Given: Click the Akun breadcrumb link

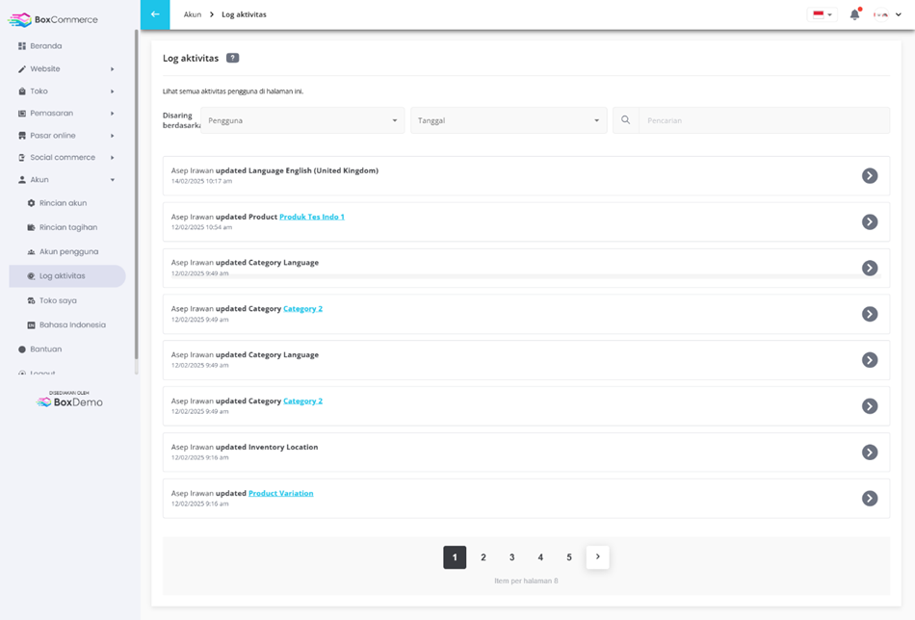Looking at the screenshot, I should tap(192, 14).
